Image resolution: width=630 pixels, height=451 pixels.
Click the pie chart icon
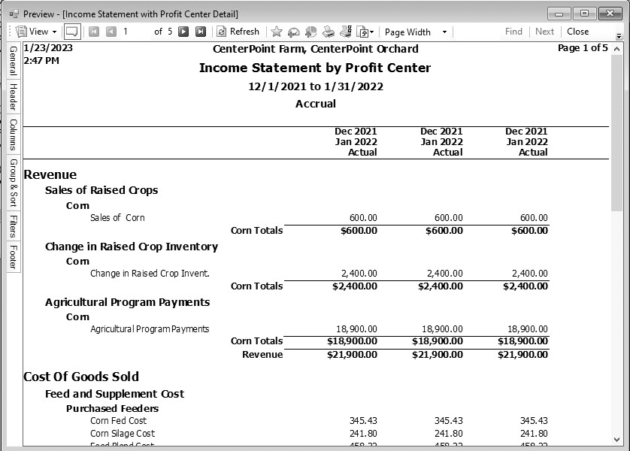(310, 32)
